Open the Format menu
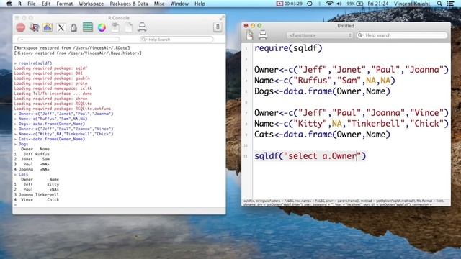Viewport: 461px width, 259px height. (x=64, y=4)
